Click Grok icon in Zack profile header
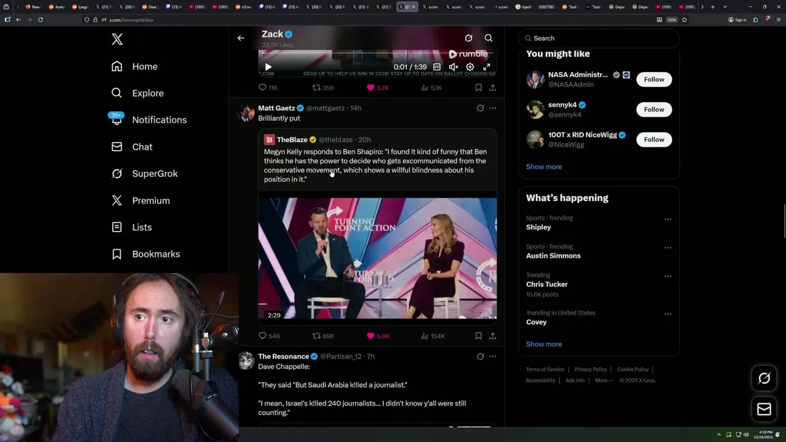The width and height of the screenshot is (786, 442). click(x=469, y=38)
